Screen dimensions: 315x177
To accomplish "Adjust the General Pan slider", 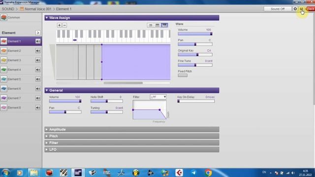I will click(65, 112).
